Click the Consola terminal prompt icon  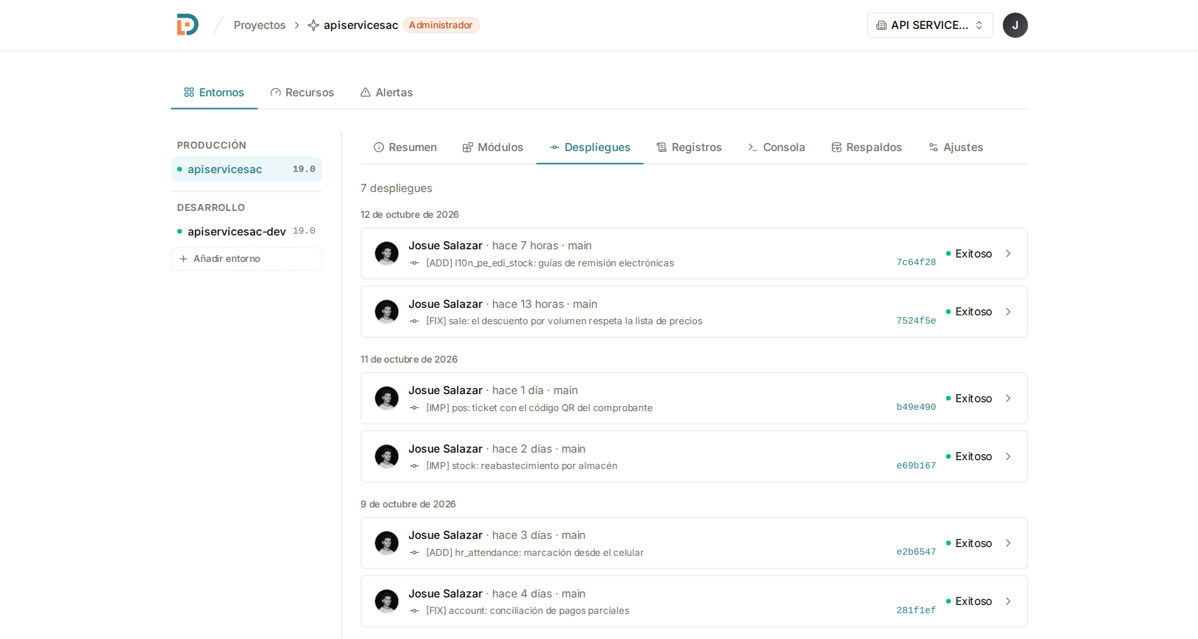tap(753, 147)
